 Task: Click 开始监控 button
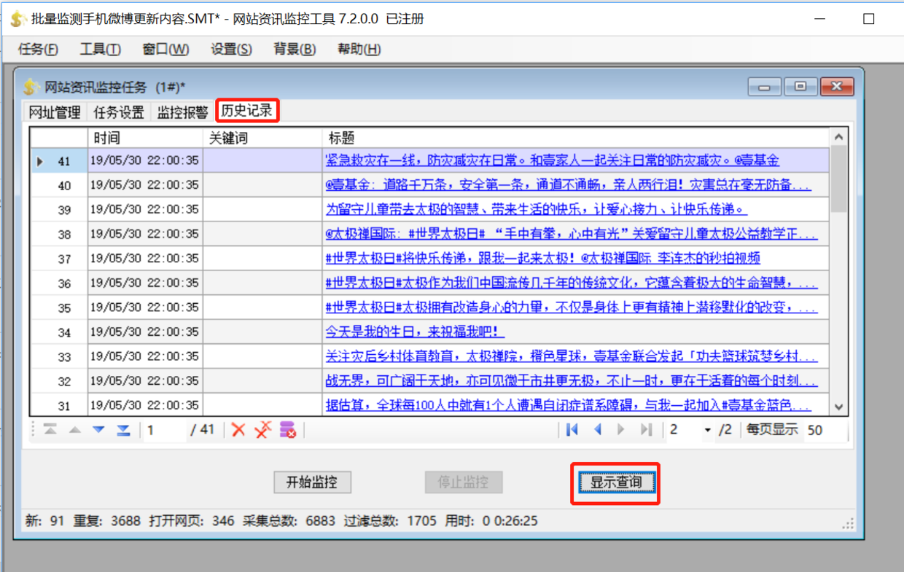click(313, 482)
